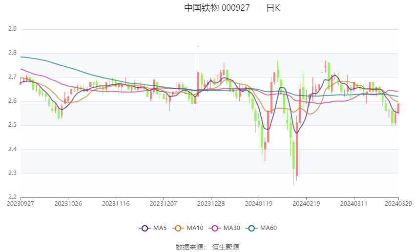The image size is (415, 252).
Task: Click the last red candlestick at 20240329
Action: tap(398, 108)
